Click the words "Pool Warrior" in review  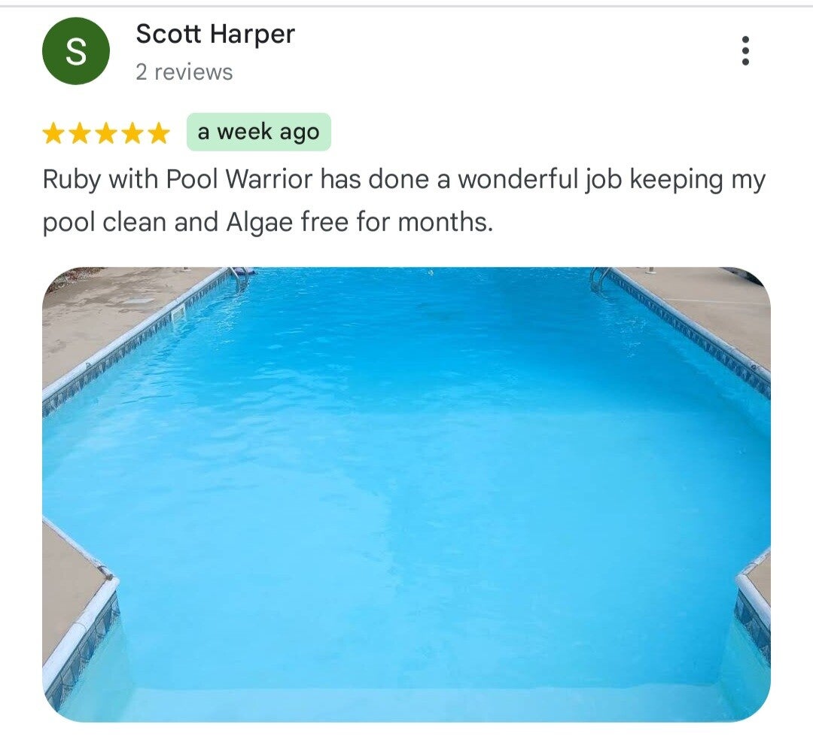tap(239, 180)
